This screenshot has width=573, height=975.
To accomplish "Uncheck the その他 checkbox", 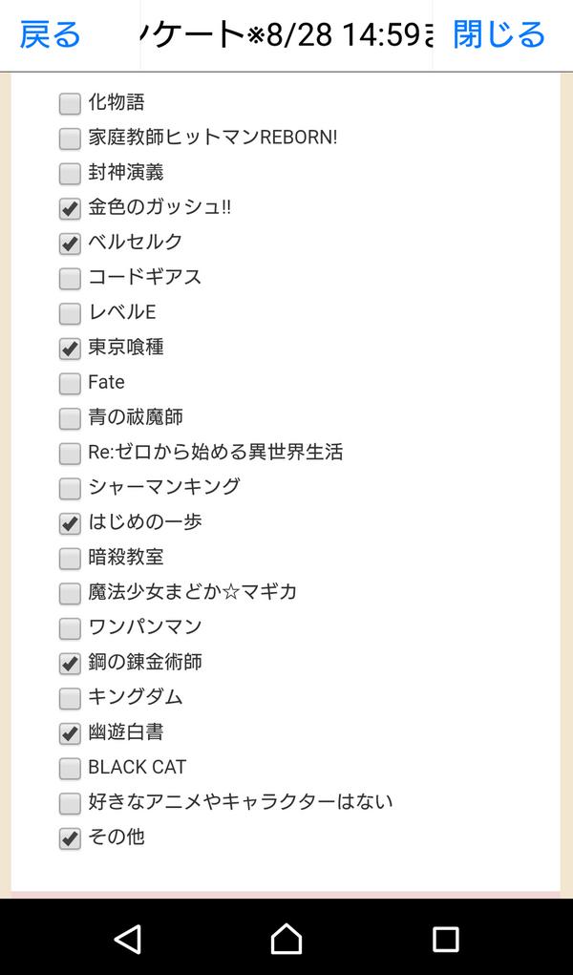I will click(x=70, y=838).
